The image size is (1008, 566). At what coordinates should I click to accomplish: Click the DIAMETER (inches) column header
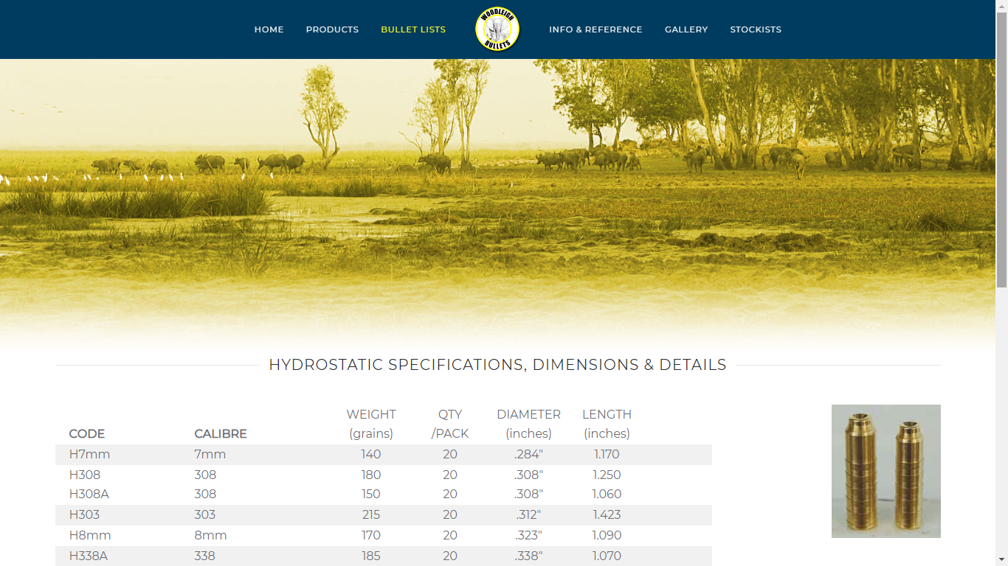529,424
